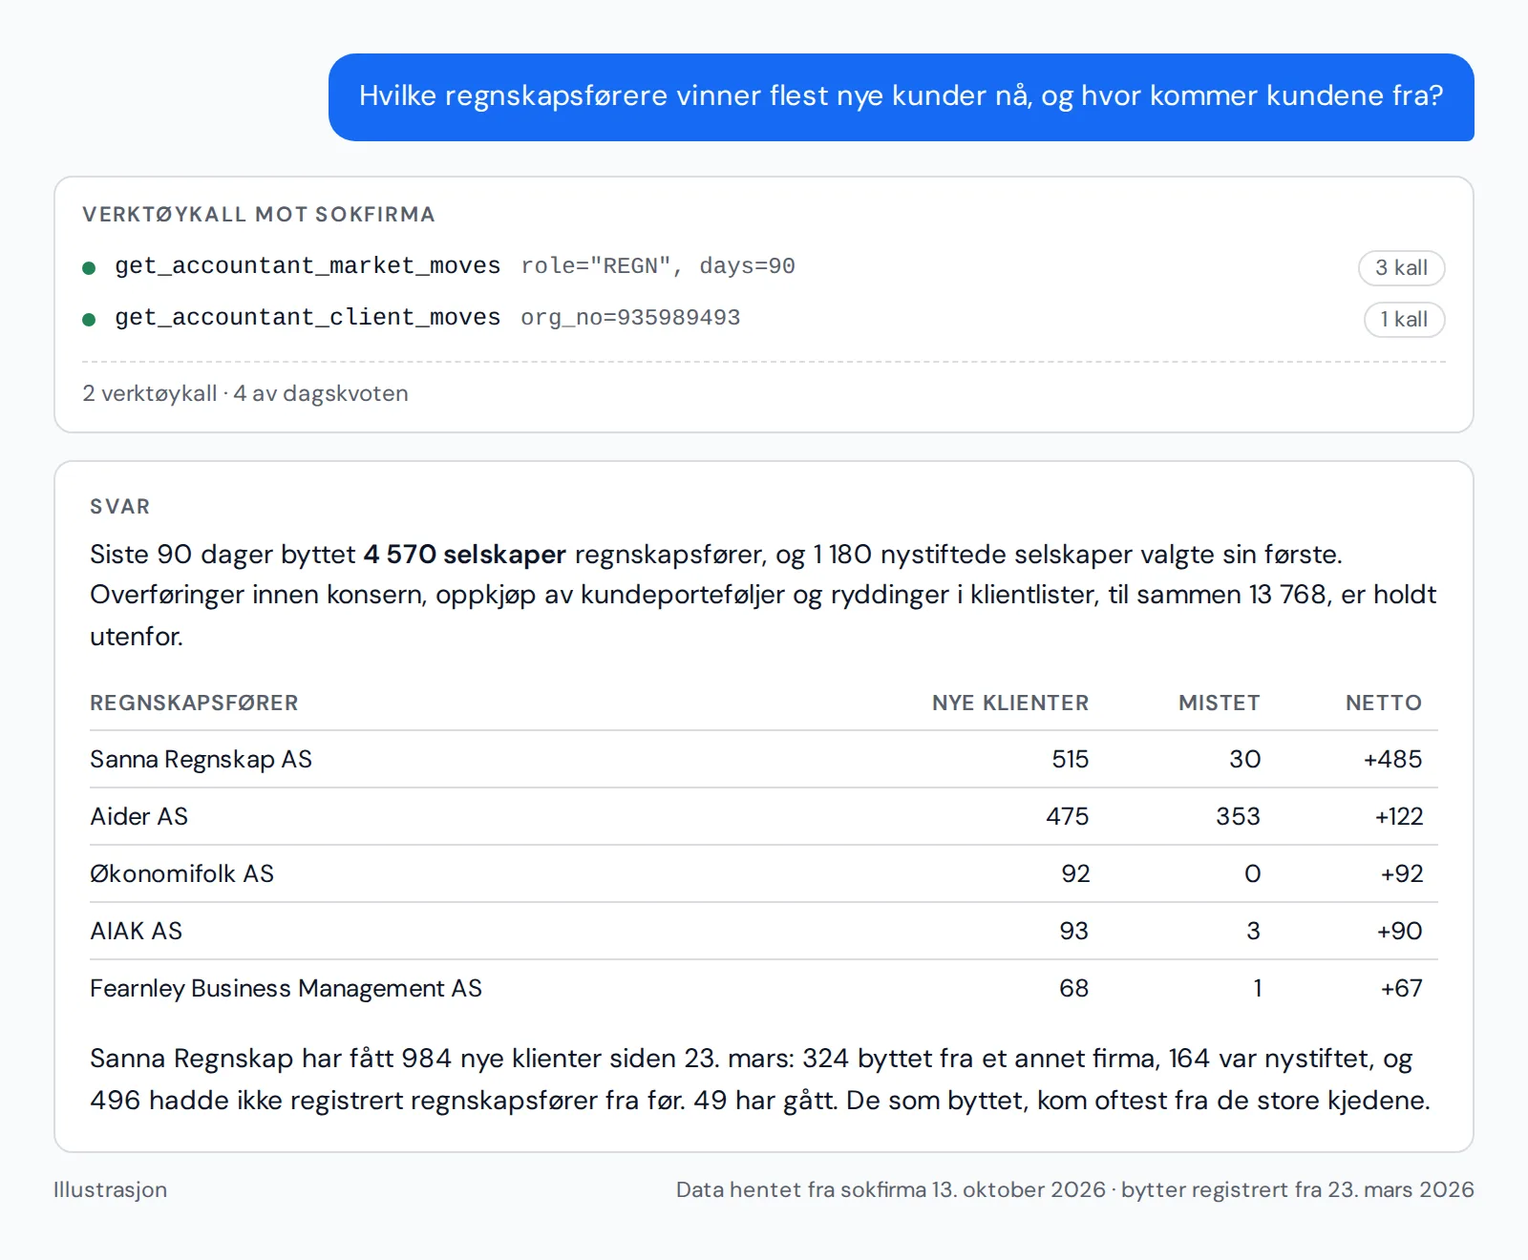Click the +67 net value
The width and height of the screenshot is (1528, 1260).
1402,989
